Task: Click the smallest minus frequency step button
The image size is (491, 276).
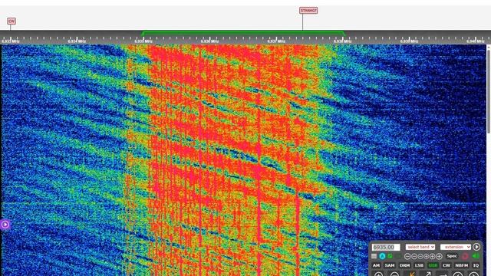Action: [x=420, y=256]
